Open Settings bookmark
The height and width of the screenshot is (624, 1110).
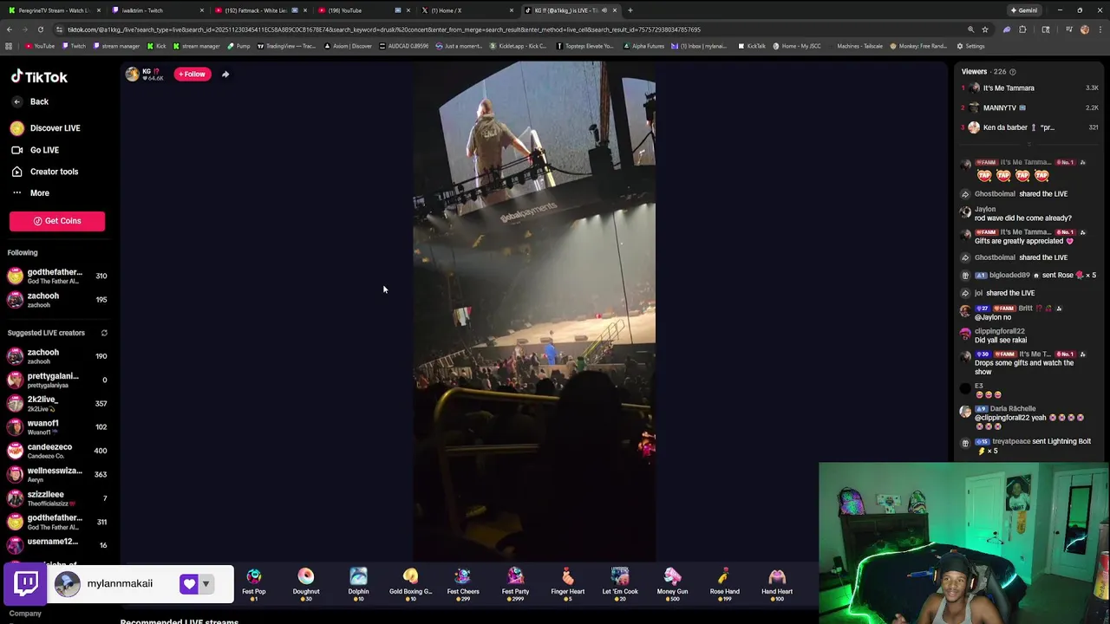(970, 46)
